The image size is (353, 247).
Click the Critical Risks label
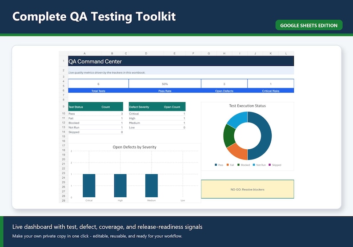click(x=271, y=91)
